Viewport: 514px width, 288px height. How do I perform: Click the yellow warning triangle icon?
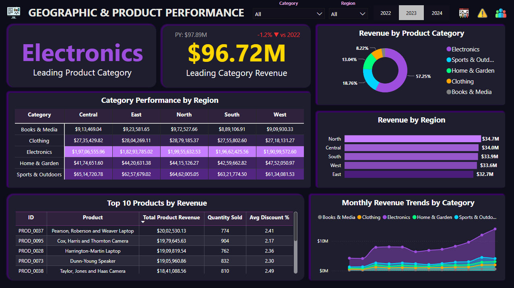click(482, 13)
